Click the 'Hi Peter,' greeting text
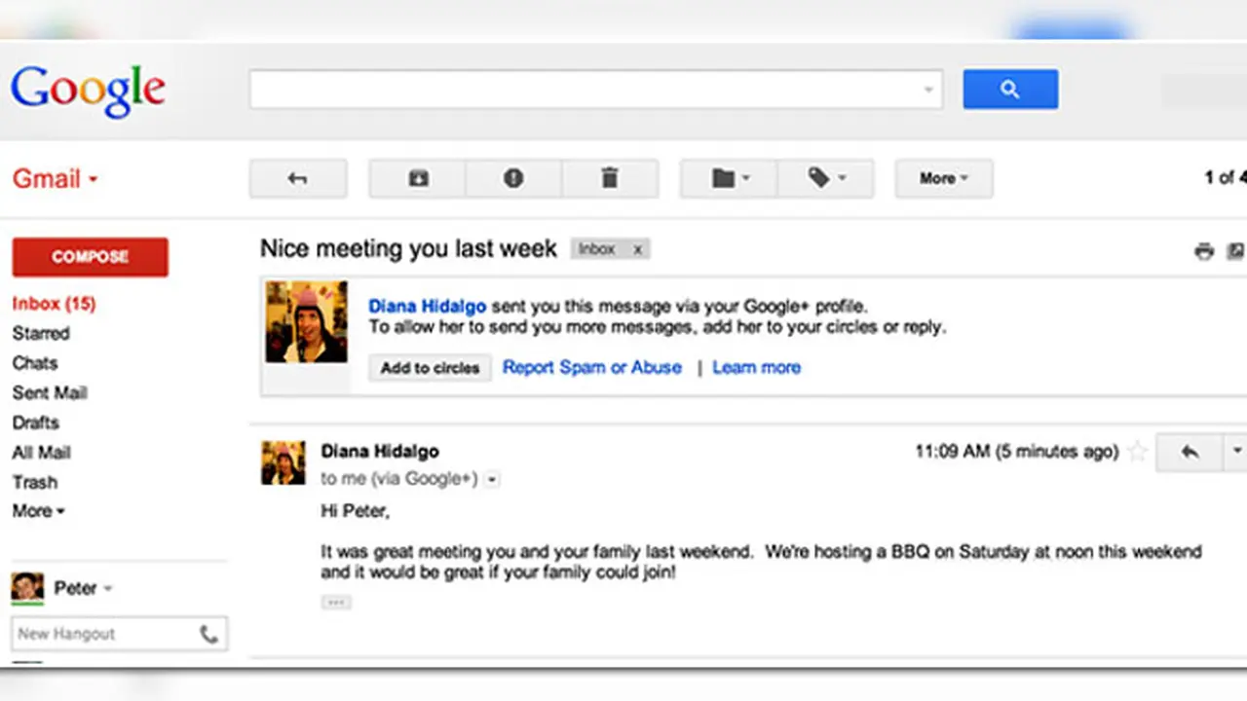The image size is (1247, 701). (355, 511)
